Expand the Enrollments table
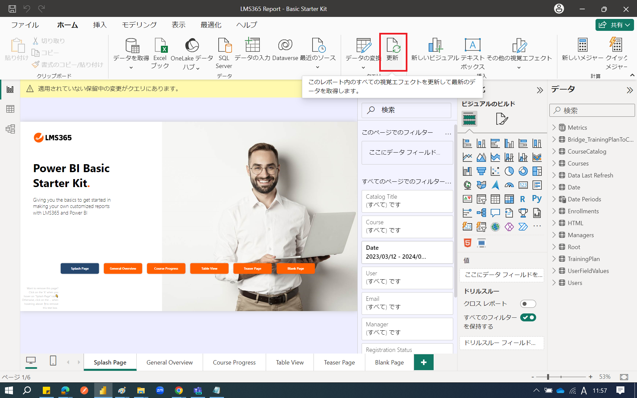 click(x=554, y=211)
